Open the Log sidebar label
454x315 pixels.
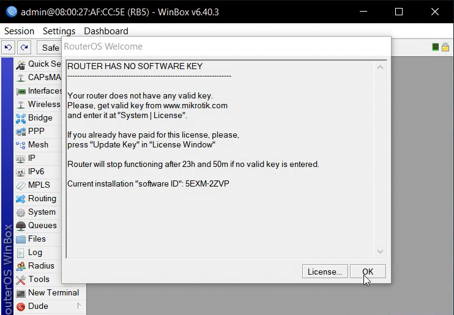click(x=35, y=253)
